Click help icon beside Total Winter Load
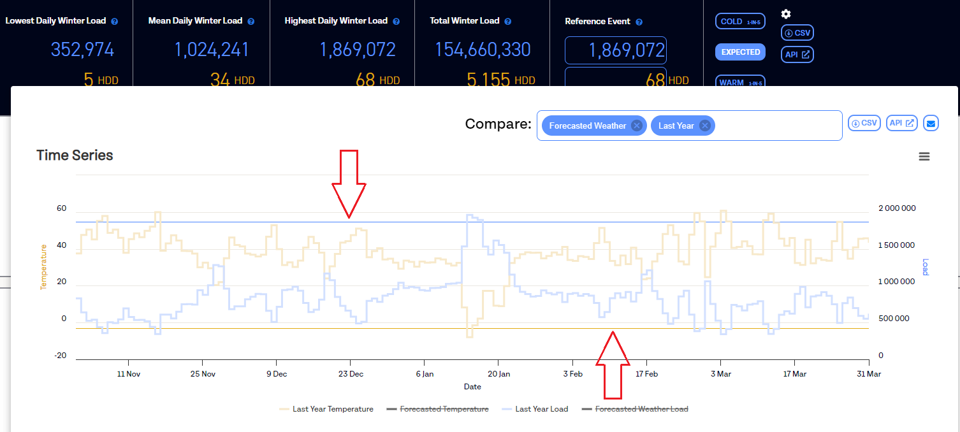Image resolution: width=960 pixels, height=432 pixels. tap(508, 21)
